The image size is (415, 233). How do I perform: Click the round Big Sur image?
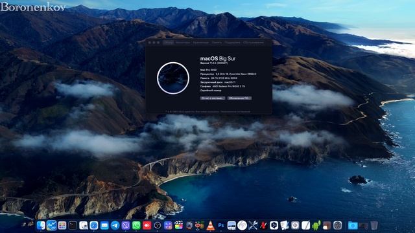173,78
